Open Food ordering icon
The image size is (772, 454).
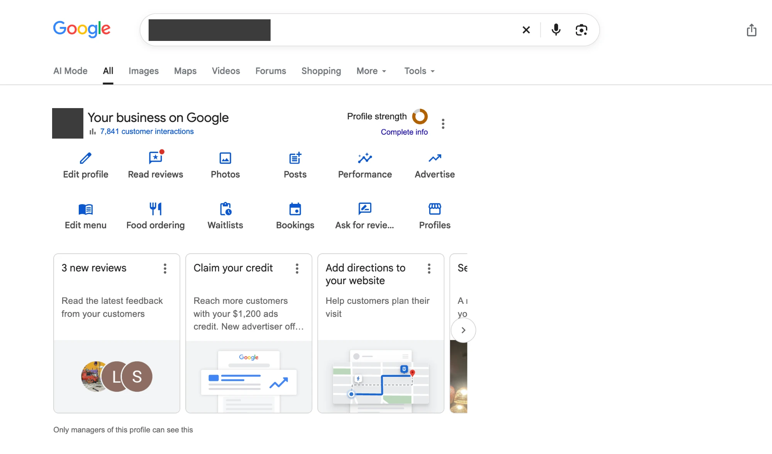[156, 209]
